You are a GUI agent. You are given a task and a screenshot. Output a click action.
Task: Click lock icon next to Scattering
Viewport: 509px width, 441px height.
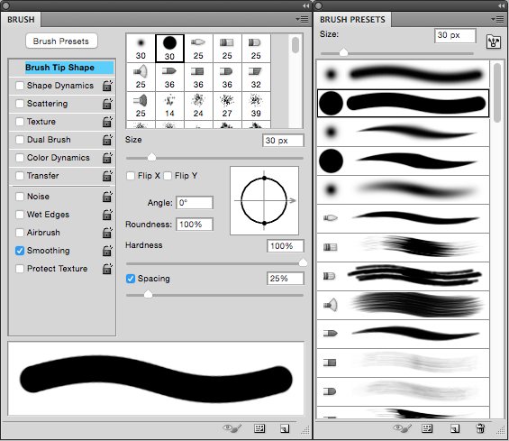[x=107, y=104]
